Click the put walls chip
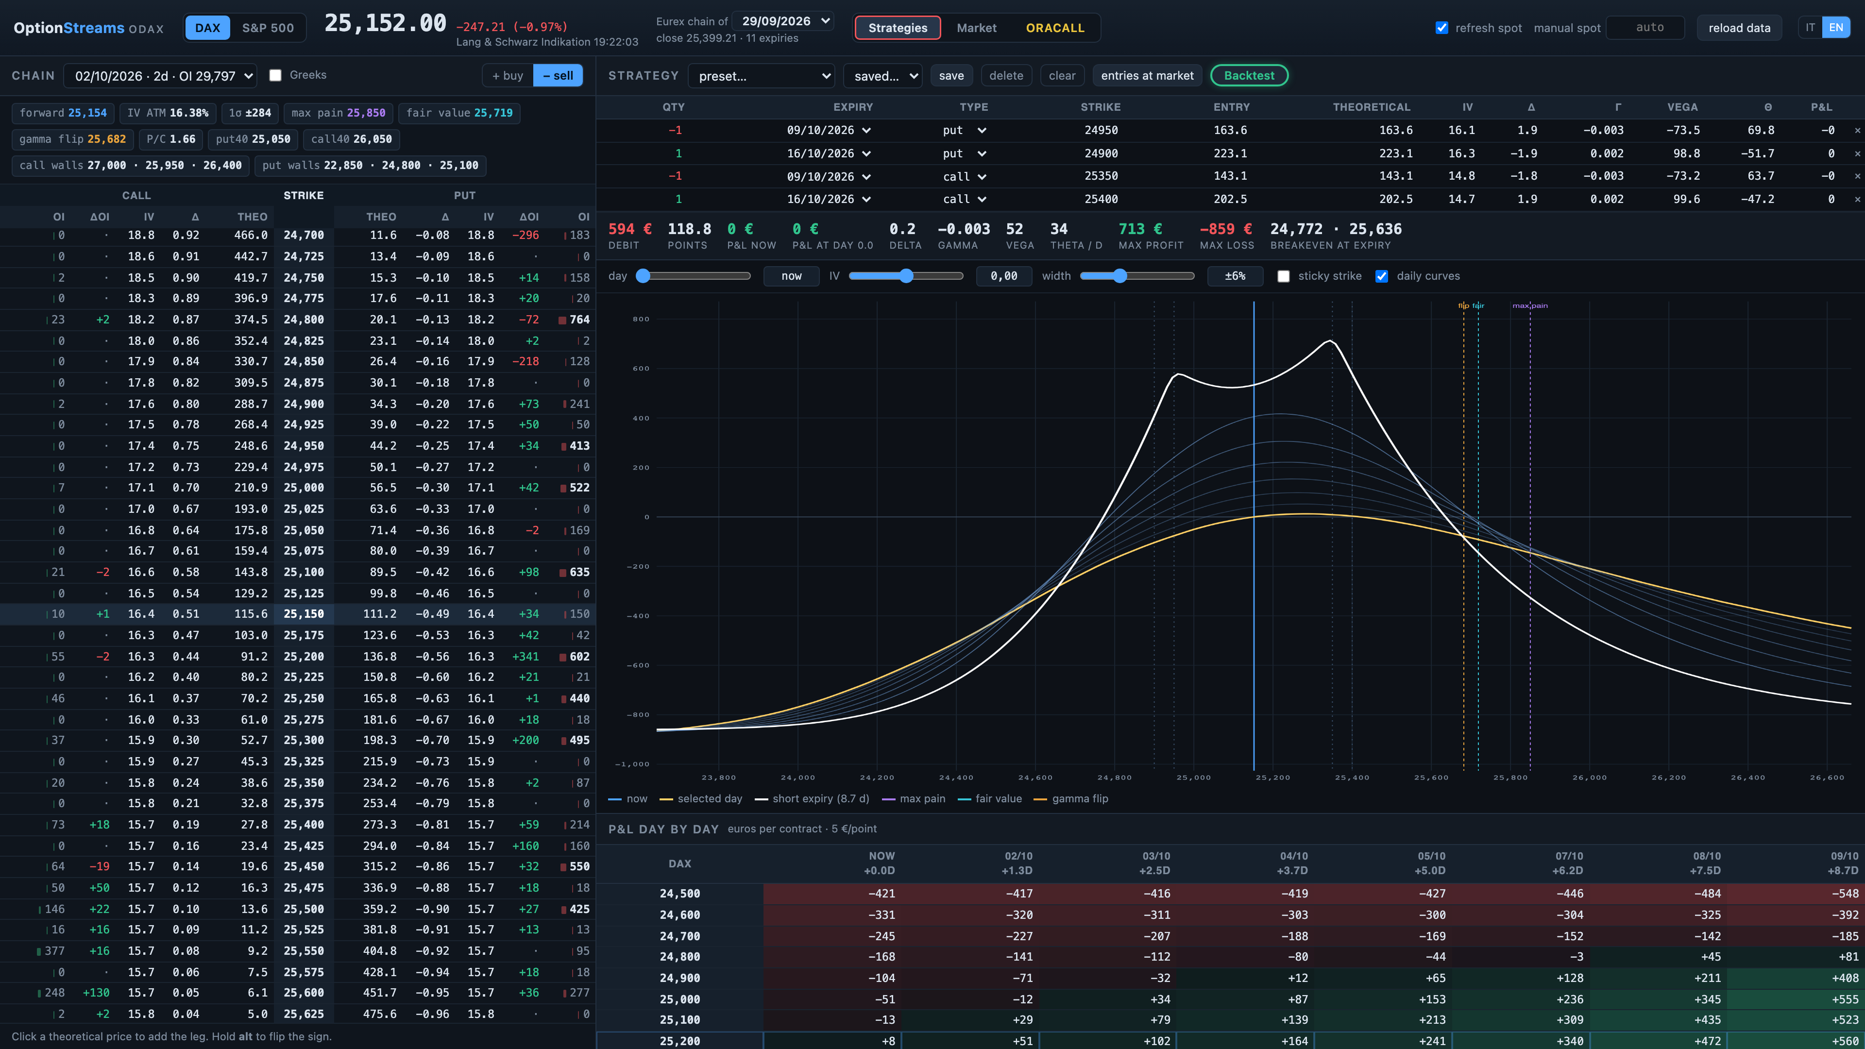This screenshot has height=1049, width=1865. tap(370, 165)
